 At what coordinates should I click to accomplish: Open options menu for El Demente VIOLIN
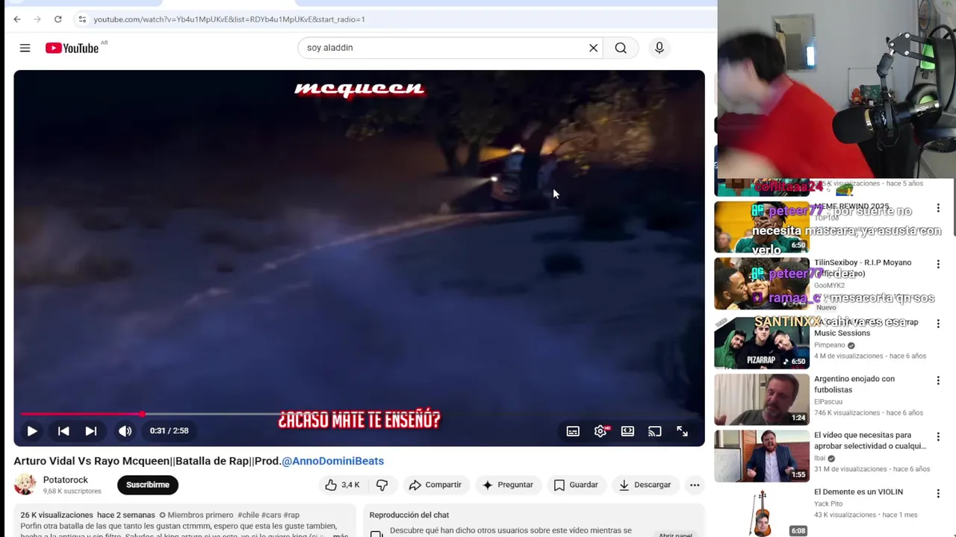point(938,494)
